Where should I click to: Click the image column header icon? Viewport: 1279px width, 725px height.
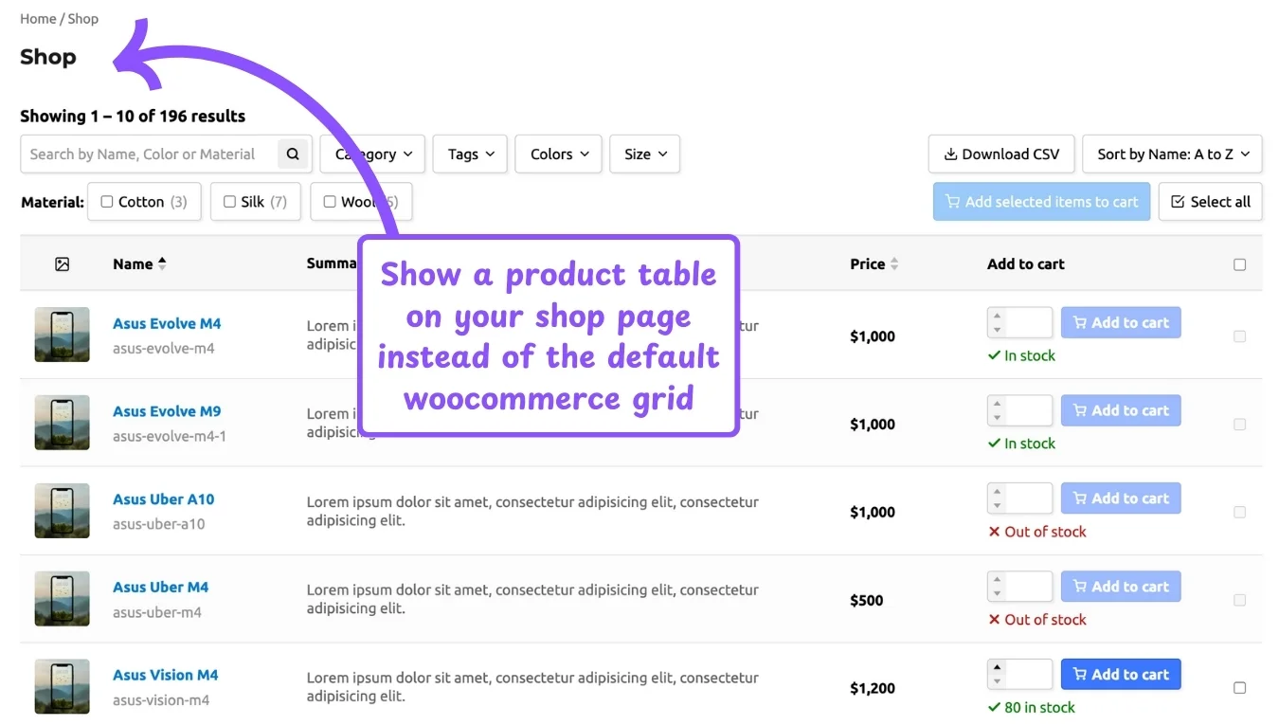(63, 264)
